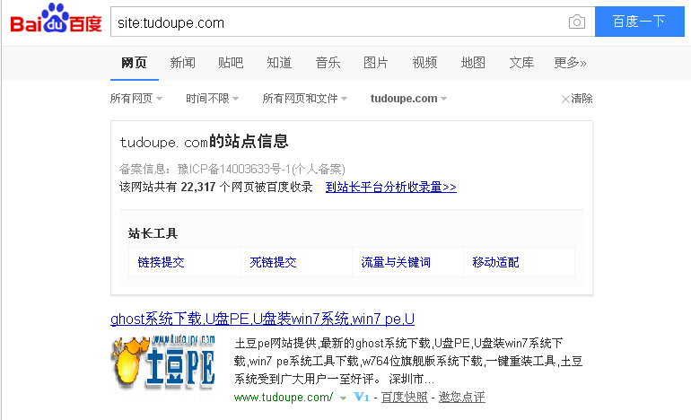Click the 22,317 indexed pages count
Screen dimensions: 691x420
pos(197,188)
